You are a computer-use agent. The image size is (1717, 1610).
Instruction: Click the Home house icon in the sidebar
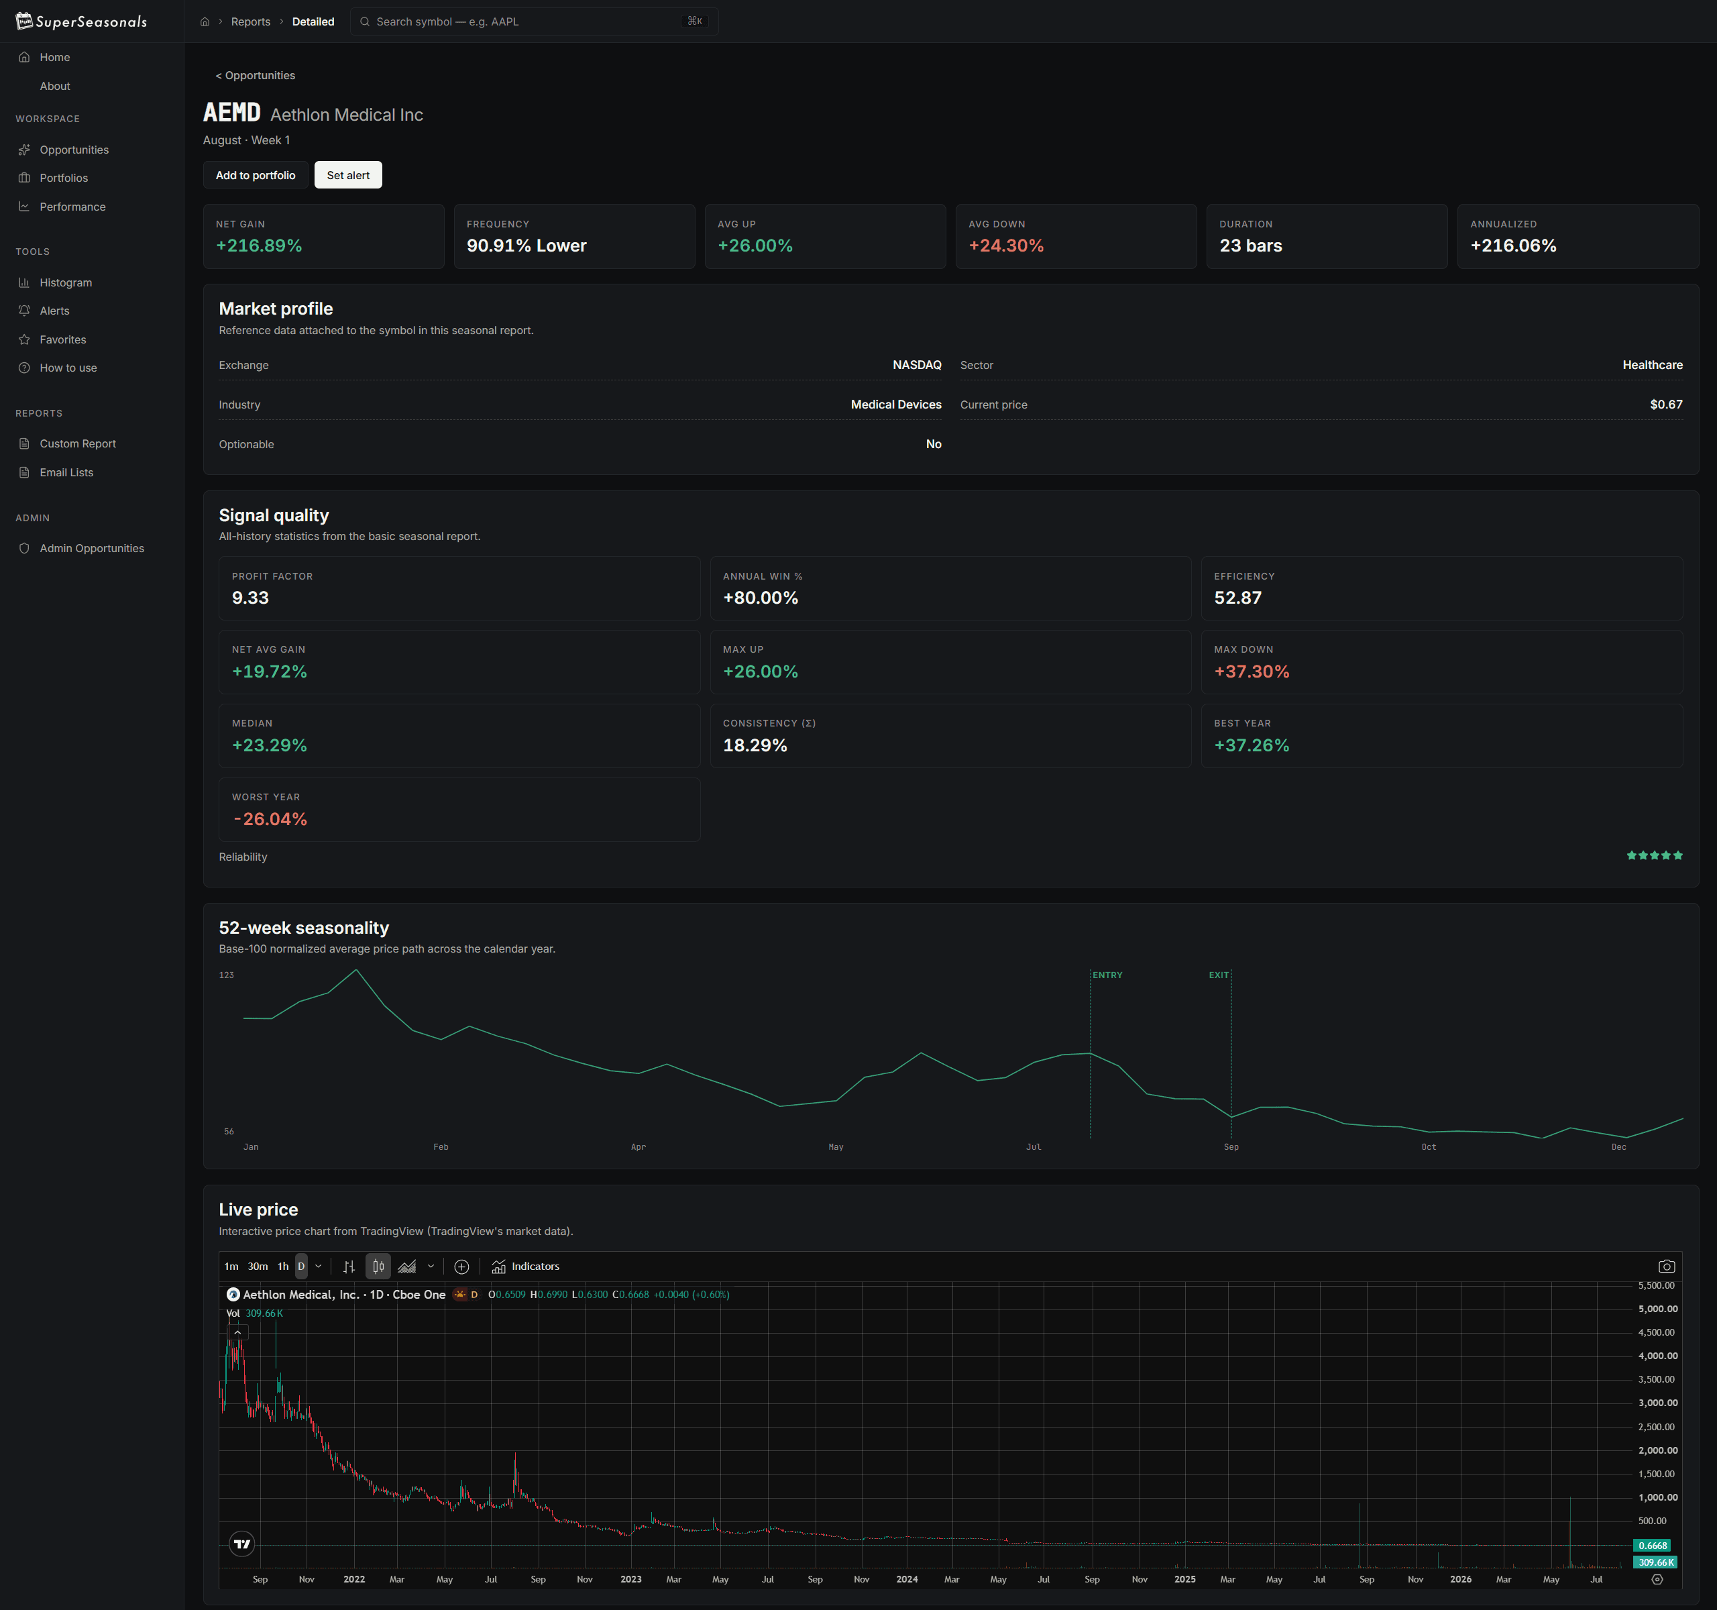click(x=24, y=57)
